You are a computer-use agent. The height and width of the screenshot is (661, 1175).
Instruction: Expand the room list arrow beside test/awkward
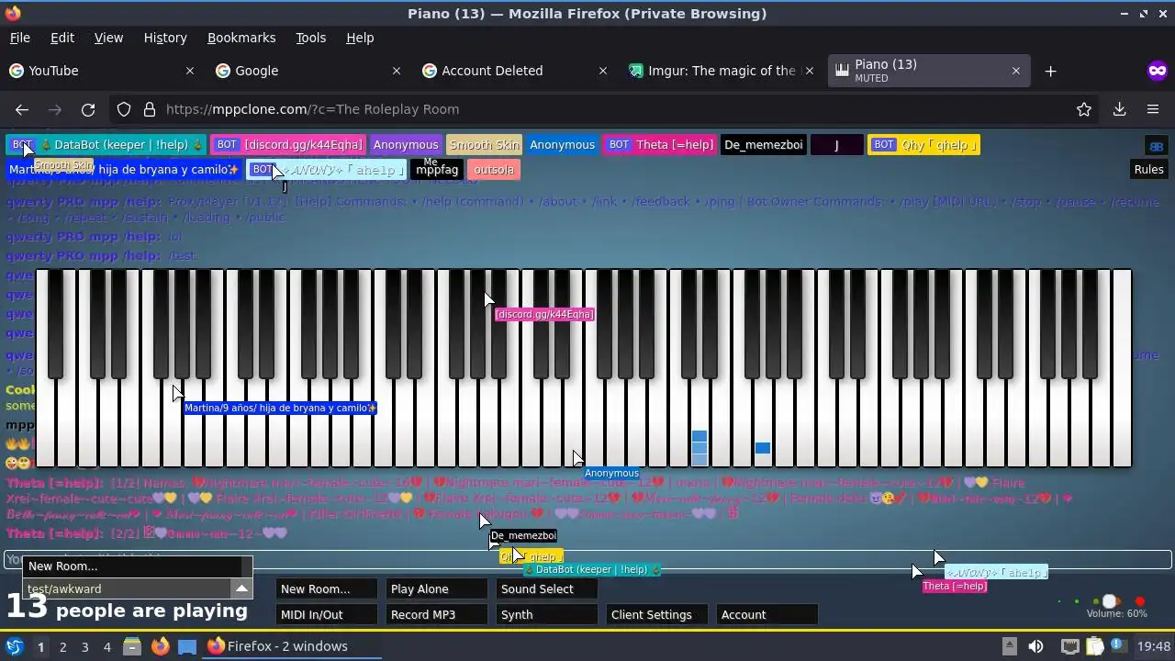coord(241,588)
